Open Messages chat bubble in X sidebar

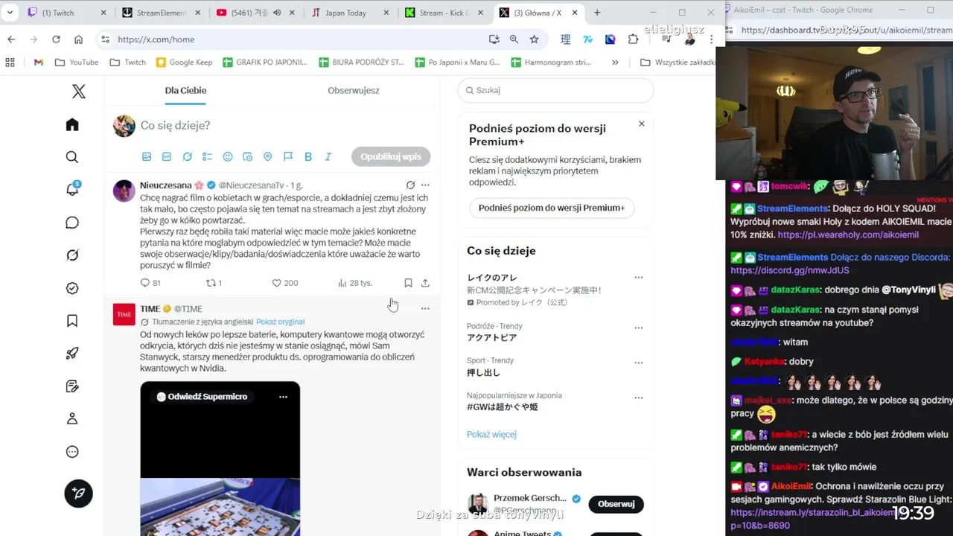click(x=72, y=223)
